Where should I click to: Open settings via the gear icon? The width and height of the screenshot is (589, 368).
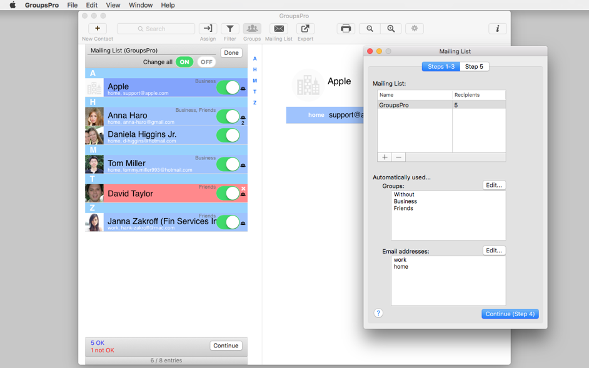coord(415,29)
